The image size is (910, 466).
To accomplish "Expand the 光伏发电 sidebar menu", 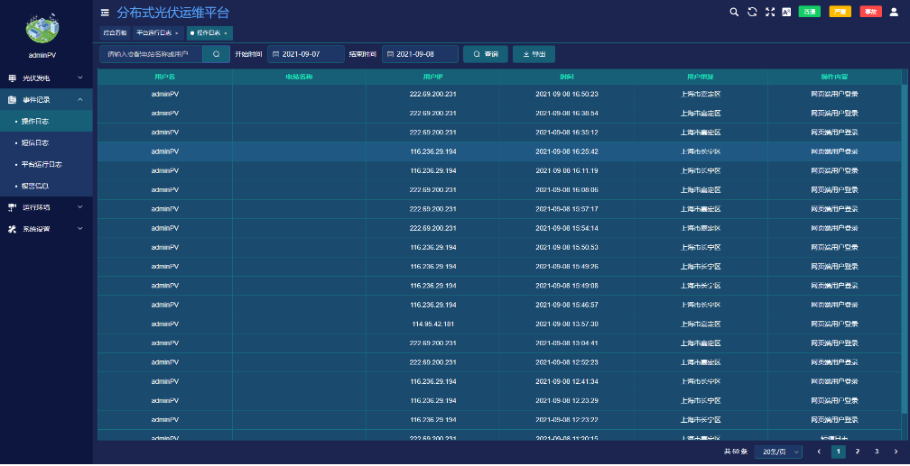I will [x=45, y=78].
